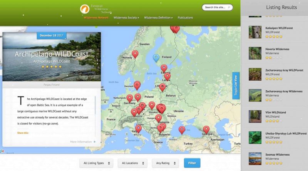Image resolution: width=308 pixels, height=171 pixels.
Task: Select the blue map pin in Finland
Action: pos(156,58)
